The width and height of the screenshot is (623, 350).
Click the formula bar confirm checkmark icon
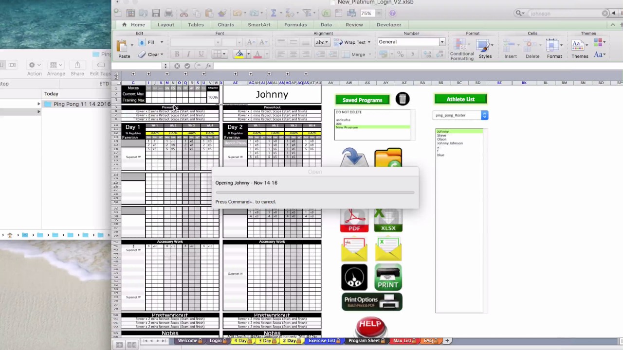pos(187,66)
